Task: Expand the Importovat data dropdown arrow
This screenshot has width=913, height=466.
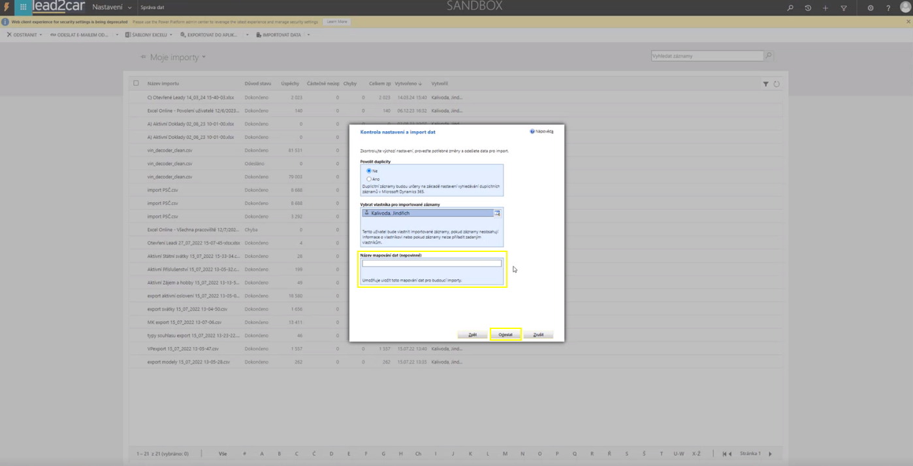Action: point(308,35)
